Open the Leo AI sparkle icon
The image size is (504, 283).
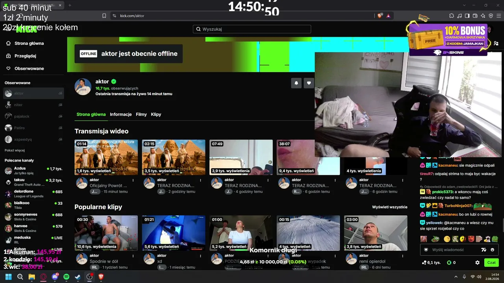pyautogui.click(x=483, y=16)
